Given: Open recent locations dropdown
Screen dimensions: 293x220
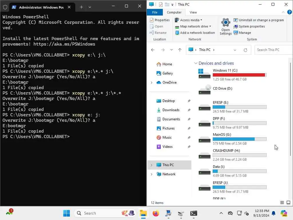Looking at the screenshot, I should coord(171,50).
